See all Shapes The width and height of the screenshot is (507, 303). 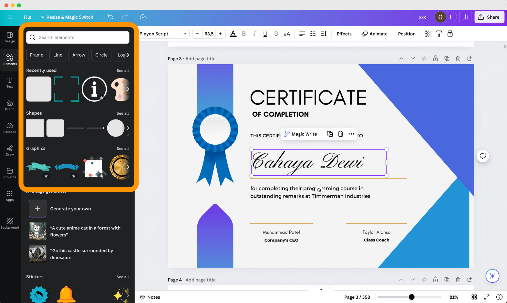pyautogui.click(x=123, y=113)
